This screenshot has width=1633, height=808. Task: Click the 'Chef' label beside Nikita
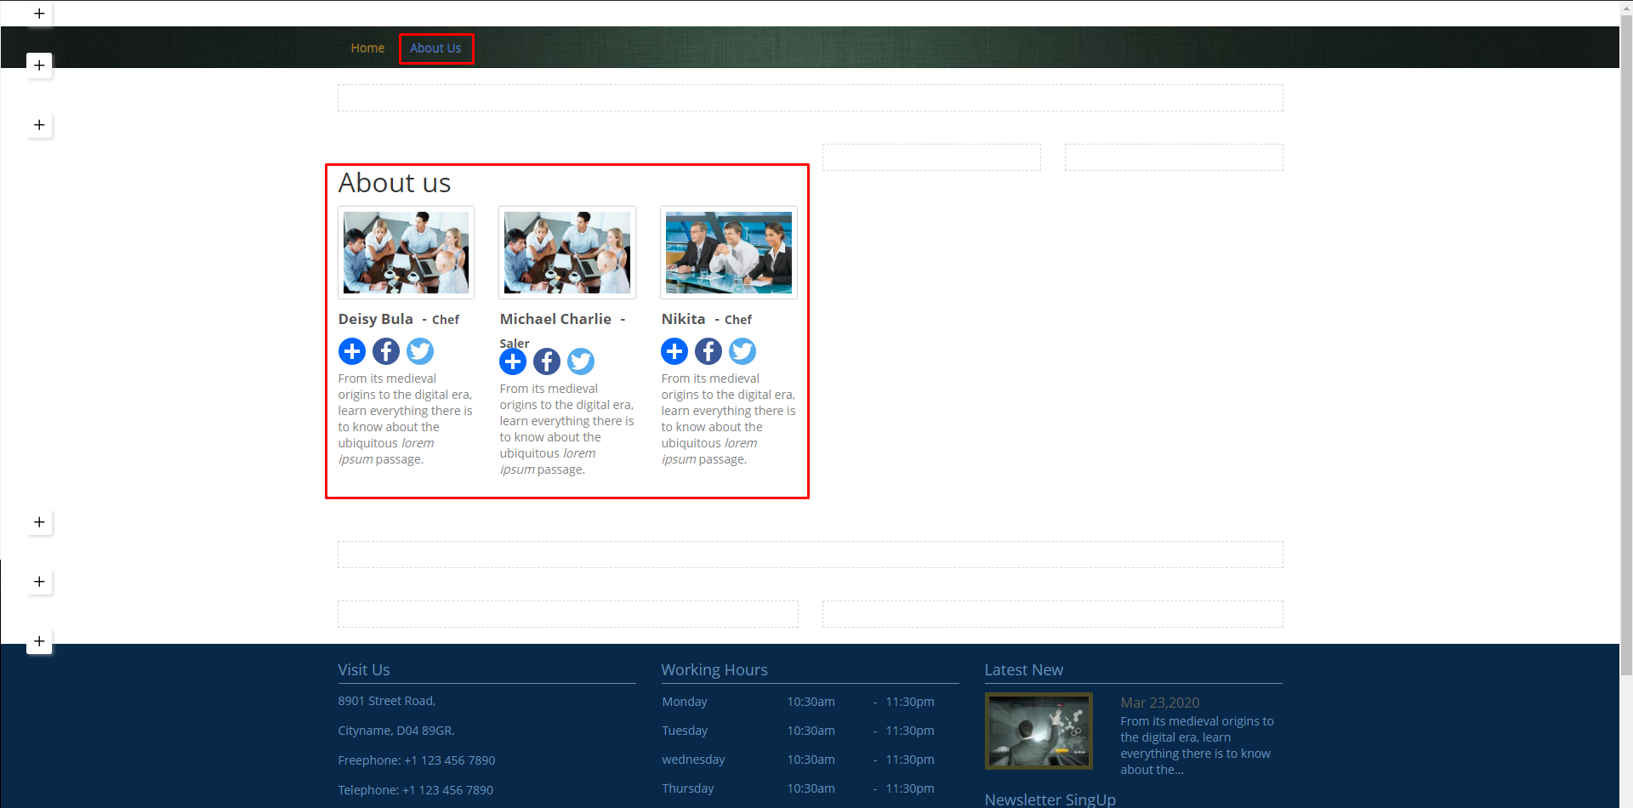[738, 320]
